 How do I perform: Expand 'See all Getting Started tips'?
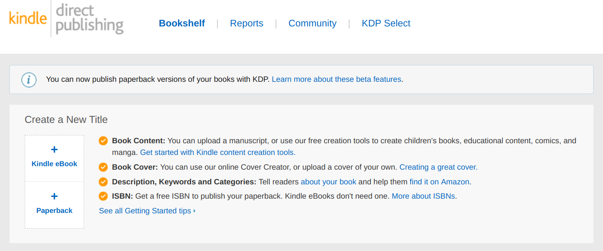[x=147, y=211]
